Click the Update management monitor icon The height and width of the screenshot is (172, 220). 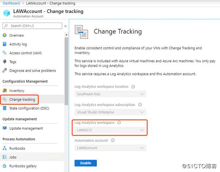5,128
